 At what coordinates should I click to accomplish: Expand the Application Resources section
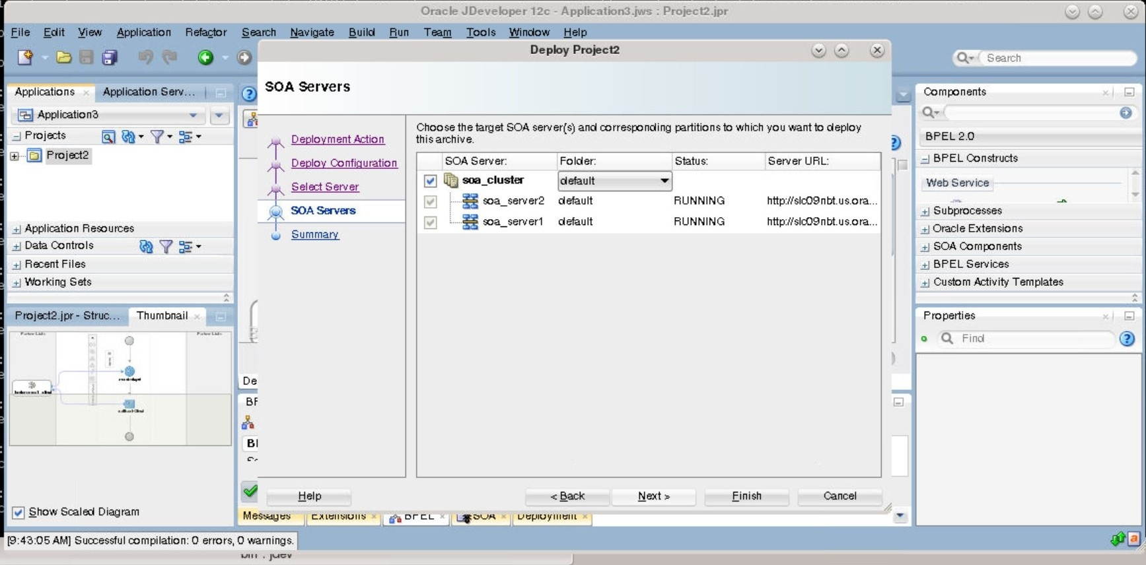tap(17, 229)
